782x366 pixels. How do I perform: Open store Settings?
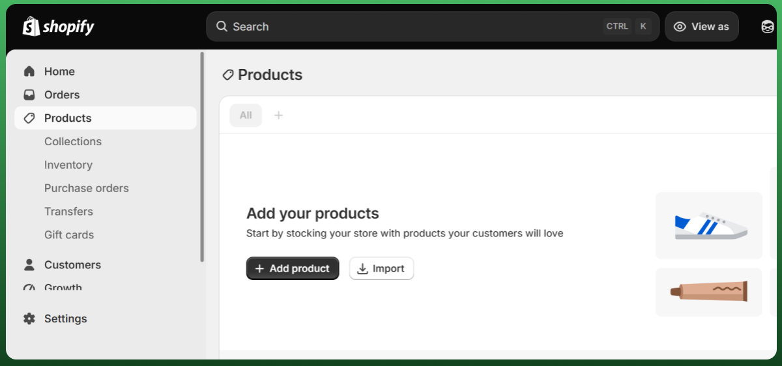click(x=105, y=318)
